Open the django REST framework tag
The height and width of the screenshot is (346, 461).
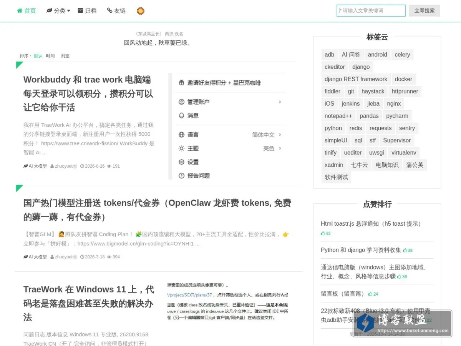356,79
